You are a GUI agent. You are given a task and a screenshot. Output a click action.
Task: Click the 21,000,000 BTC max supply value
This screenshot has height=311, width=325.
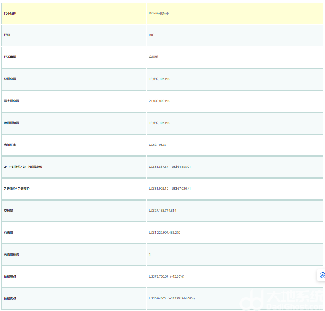tap(160, 101)
